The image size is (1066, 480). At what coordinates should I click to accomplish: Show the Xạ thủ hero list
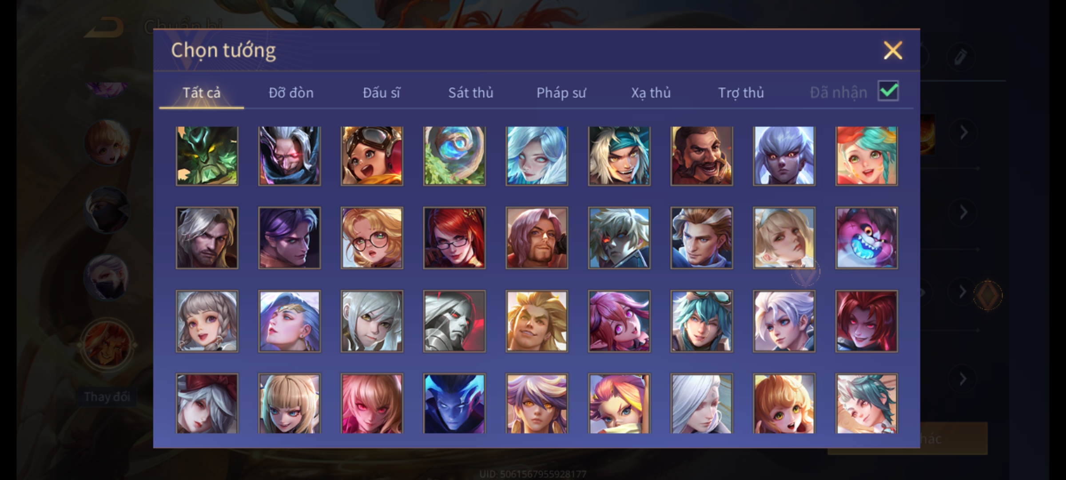click(x=651, y=92)
